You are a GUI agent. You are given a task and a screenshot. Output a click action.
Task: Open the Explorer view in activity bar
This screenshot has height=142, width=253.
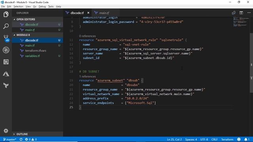[x=6, y=15]
